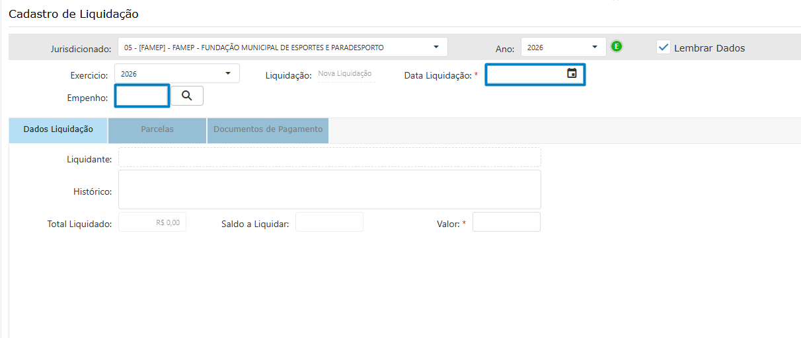The height and width of the screenshot is (338, 801).
Task: Select the Liquidante field
Action: tap(329, 157)
